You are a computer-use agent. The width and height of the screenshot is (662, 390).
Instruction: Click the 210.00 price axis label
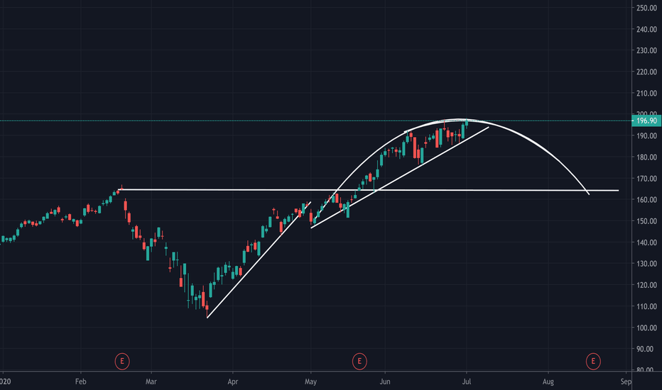646,93
